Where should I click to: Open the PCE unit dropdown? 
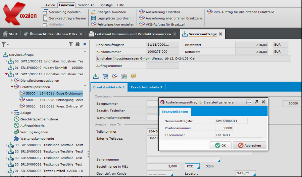pos(192,166)
